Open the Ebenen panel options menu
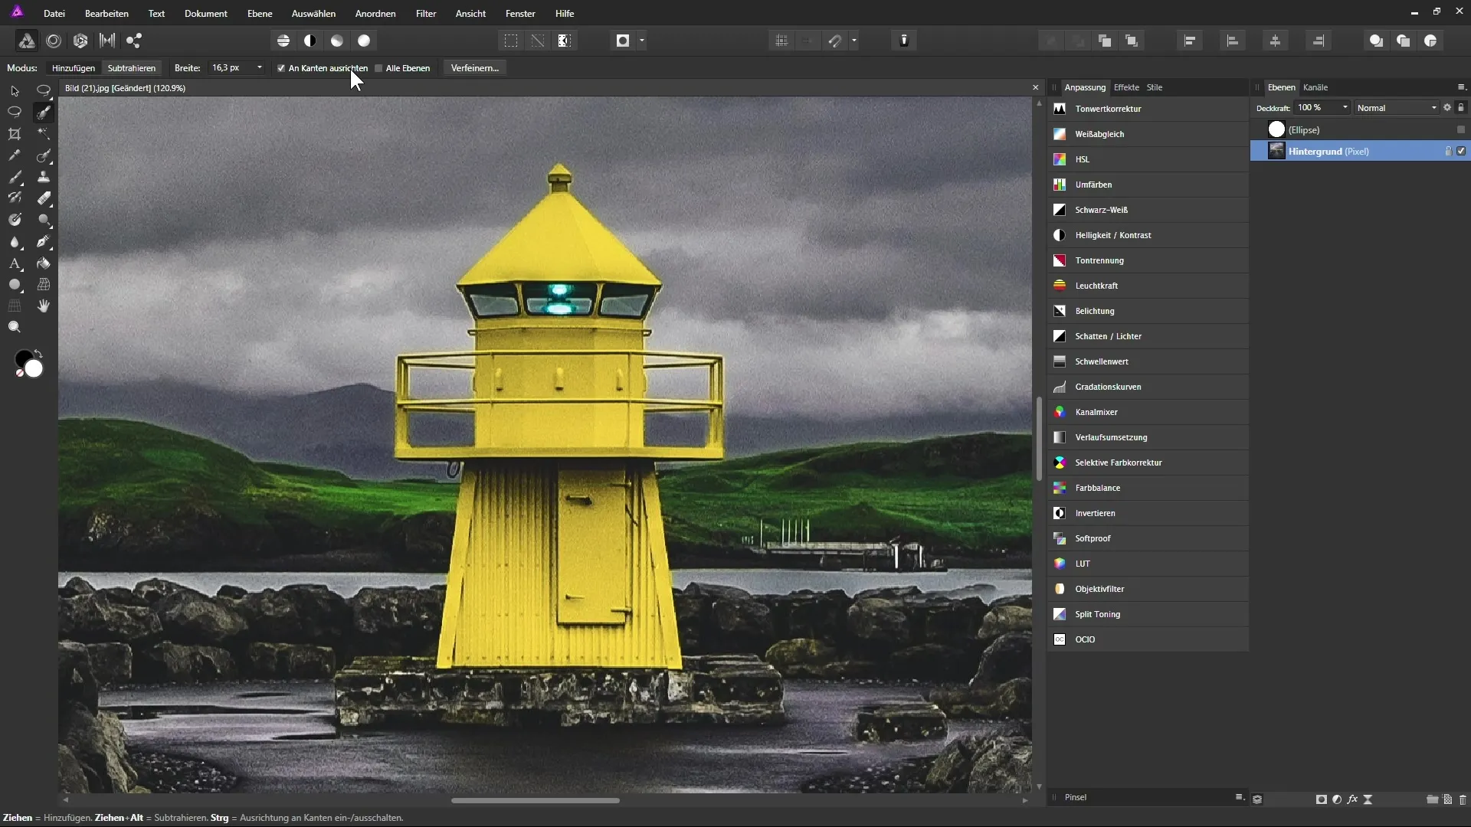Image resolution: width=1471 pixels, height=827 pixels. tap(1461, 87)
